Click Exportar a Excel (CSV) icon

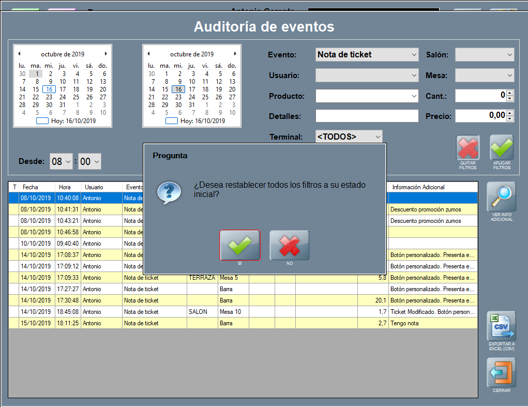501,326
